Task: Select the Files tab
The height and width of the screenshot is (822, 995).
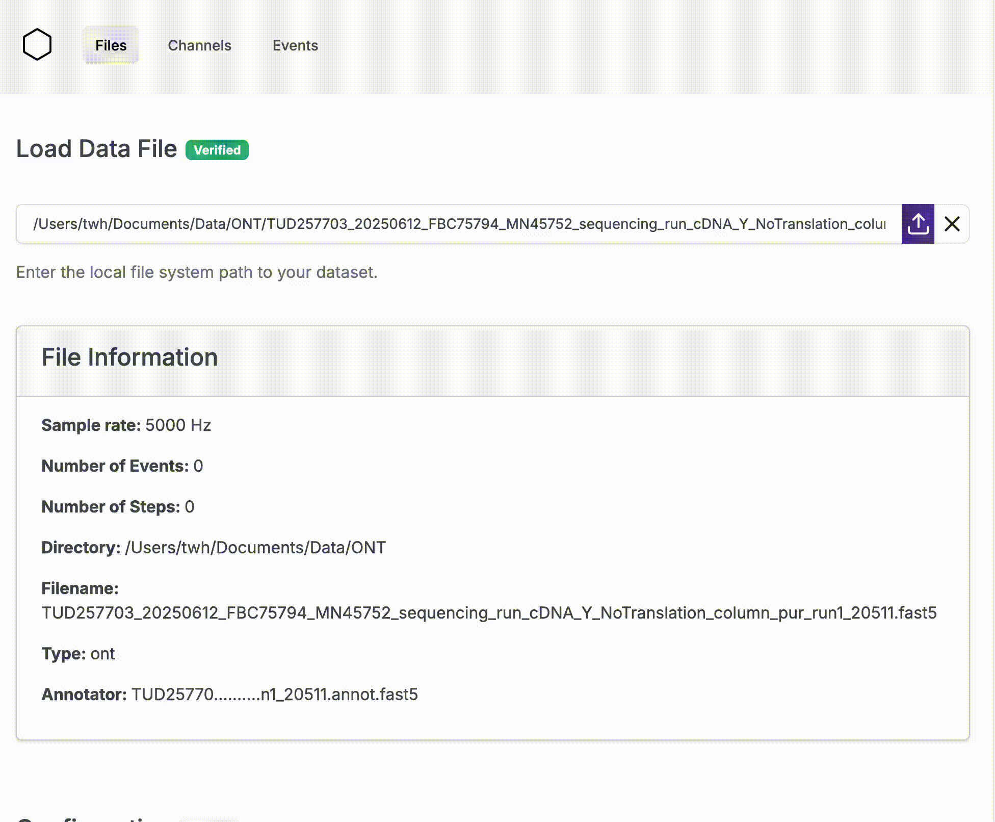Action: (x=111, y=45)
